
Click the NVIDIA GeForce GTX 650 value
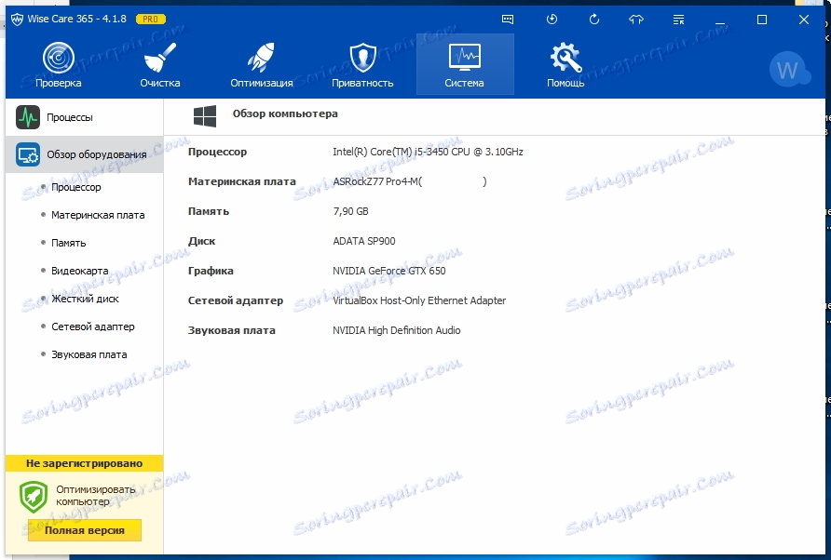point(389,271)
